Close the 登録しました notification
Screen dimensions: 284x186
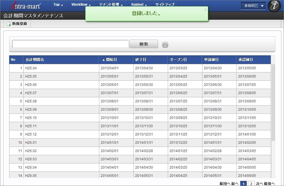click(x=205, y=10)
